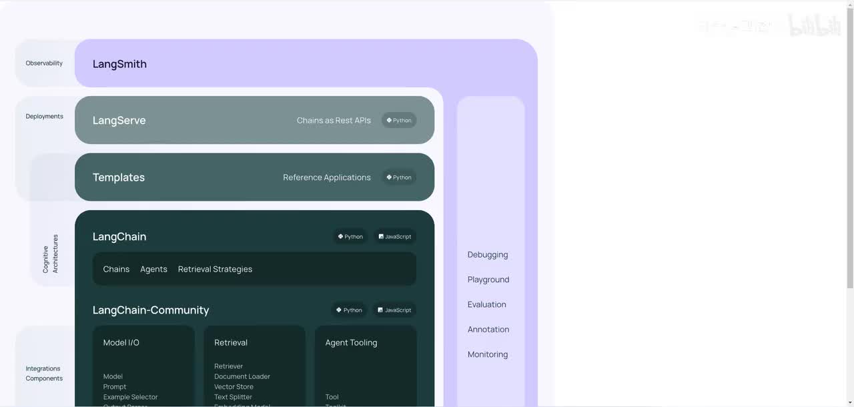Click the Python badge beside the LangChain heading
854x407 pixels.
pos(350,237)
